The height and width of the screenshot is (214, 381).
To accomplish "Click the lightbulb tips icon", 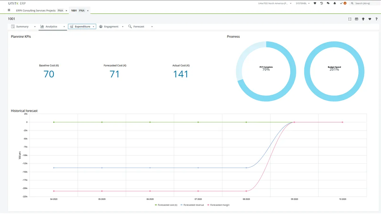I will [363, 19].
